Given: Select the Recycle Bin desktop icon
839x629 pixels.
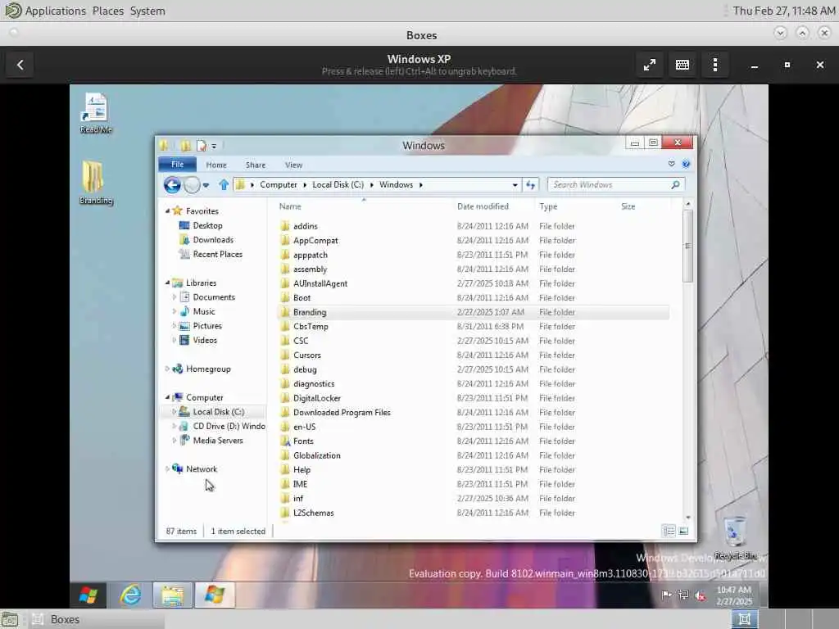Looking at the screenshot, I should [735, 538].
